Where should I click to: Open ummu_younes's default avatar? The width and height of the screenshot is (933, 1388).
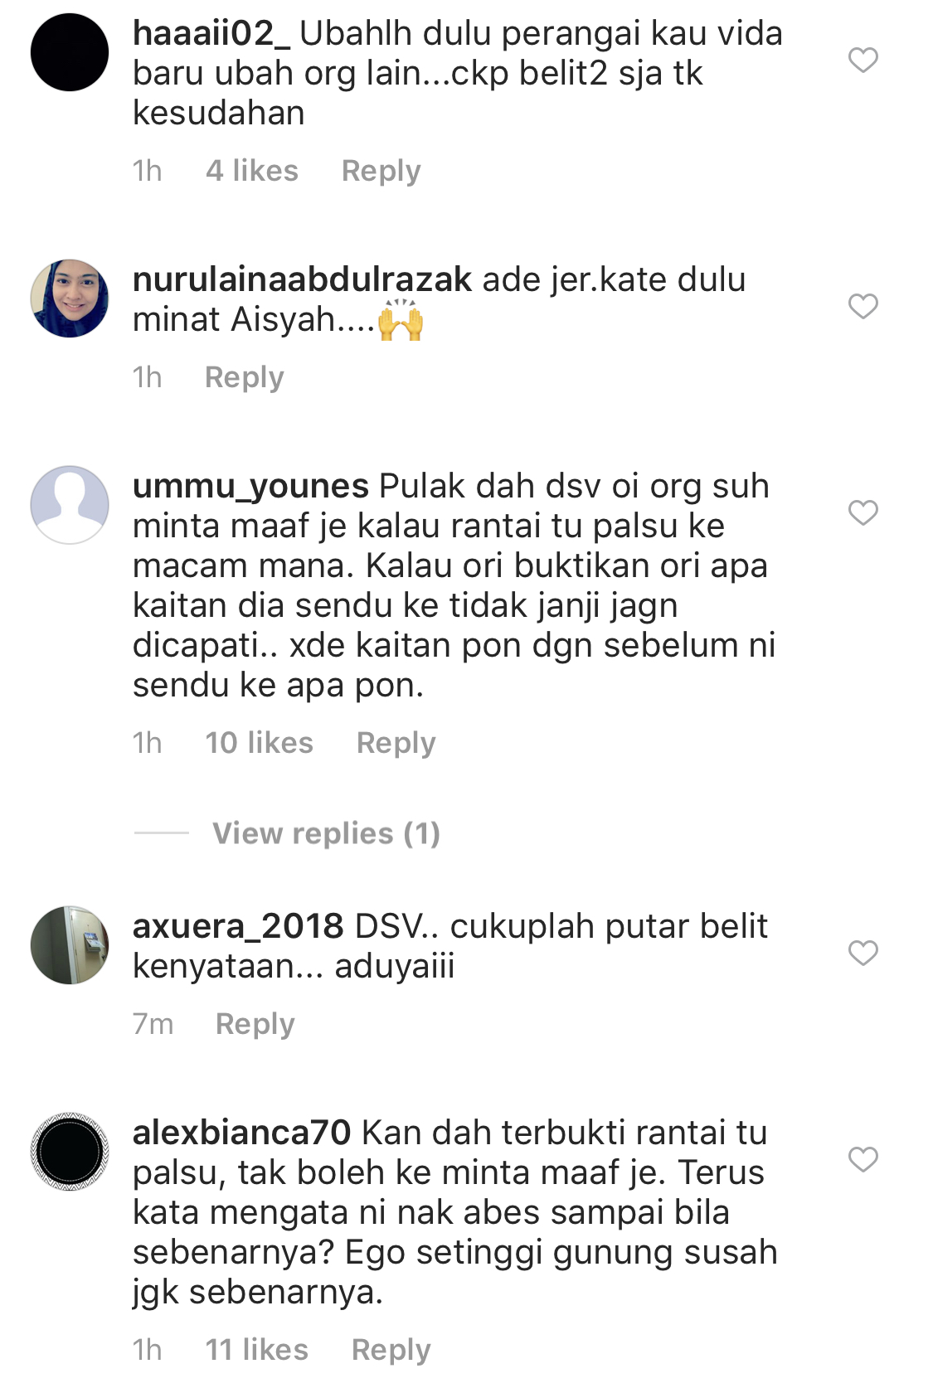(70, 505)
